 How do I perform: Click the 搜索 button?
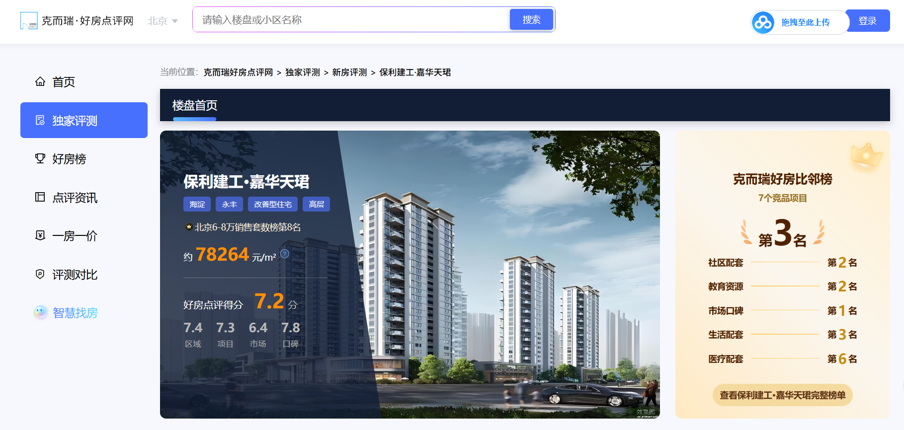[x=531, y=19]
